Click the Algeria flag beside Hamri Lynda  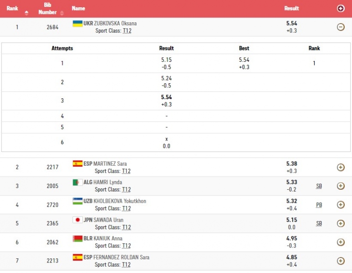coord(77,182)
